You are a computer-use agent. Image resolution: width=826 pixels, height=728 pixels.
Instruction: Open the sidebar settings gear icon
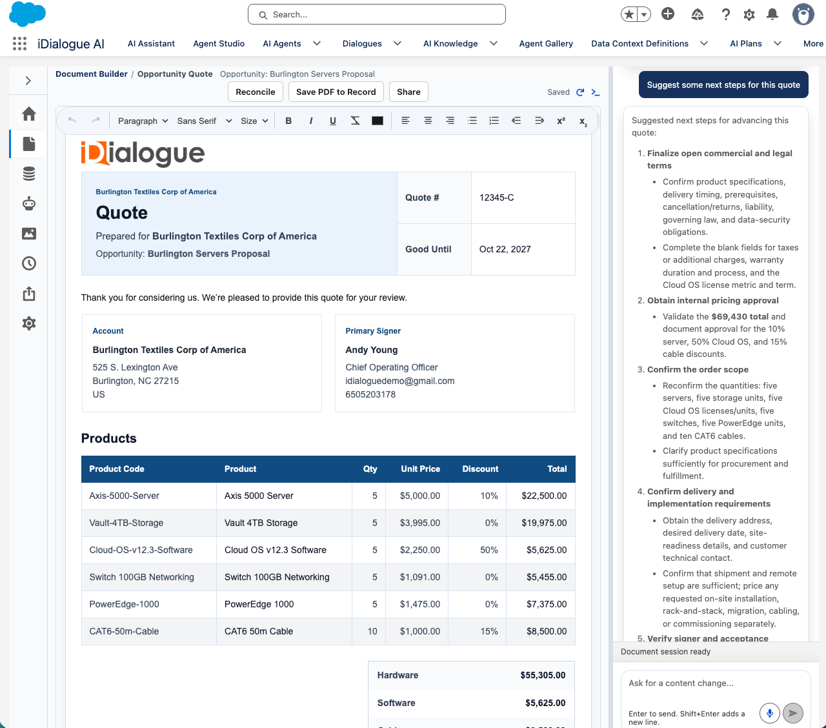coord(29,323)
